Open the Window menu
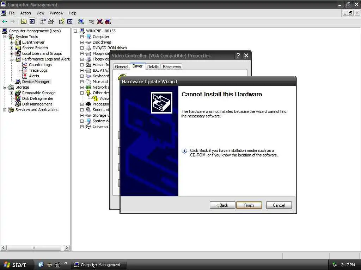The image size is (361, 270). point(56,13)
